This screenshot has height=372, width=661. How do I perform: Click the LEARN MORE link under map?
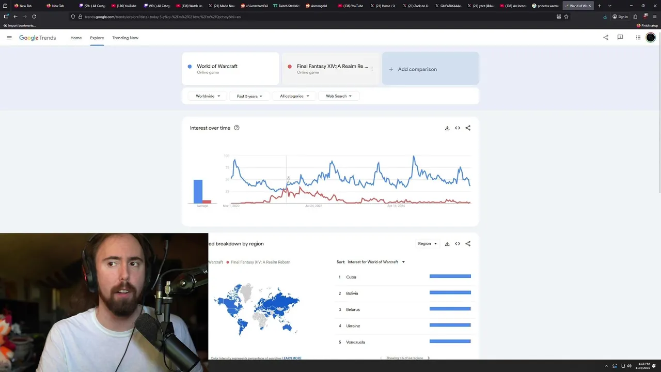coord(292,358)
